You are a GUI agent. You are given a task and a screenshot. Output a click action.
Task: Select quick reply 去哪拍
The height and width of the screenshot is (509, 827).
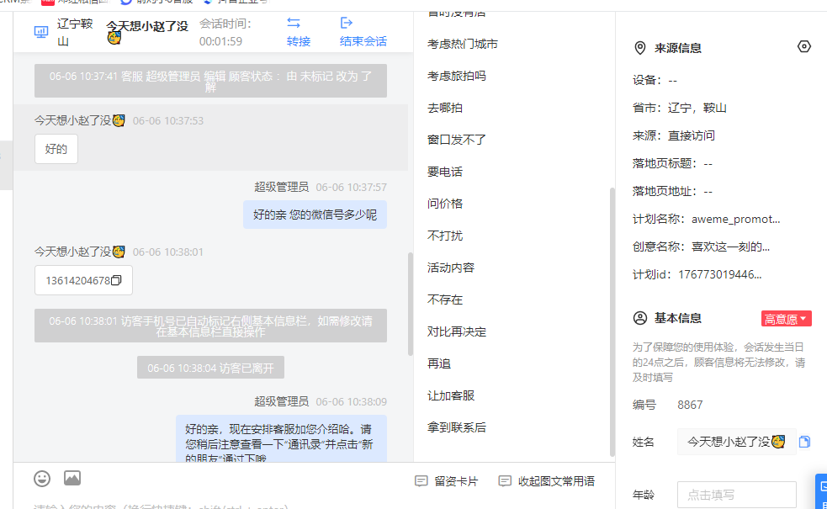[445, 109]
